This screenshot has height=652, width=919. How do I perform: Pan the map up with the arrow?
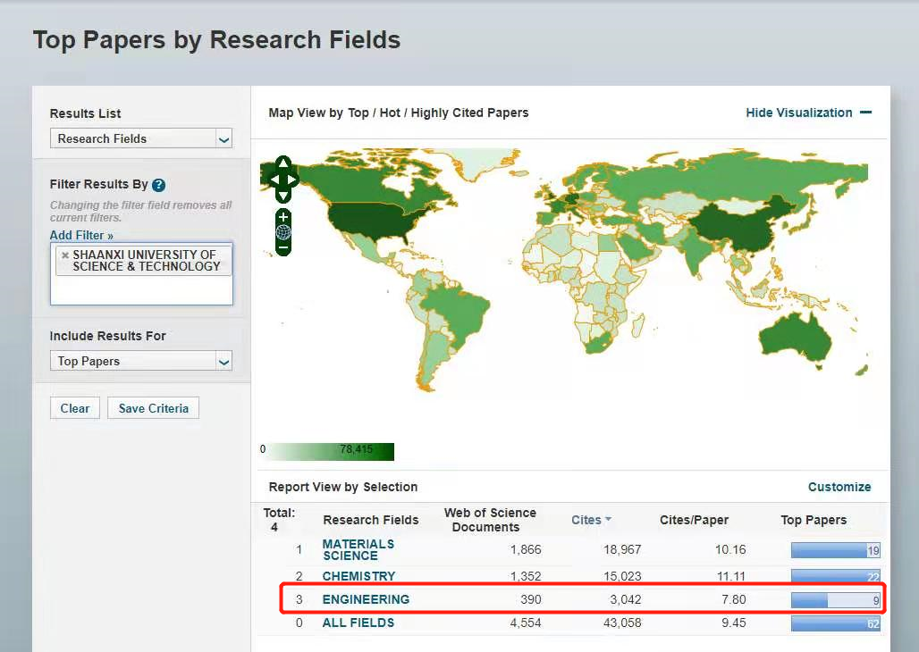click(x=282, y=163)
